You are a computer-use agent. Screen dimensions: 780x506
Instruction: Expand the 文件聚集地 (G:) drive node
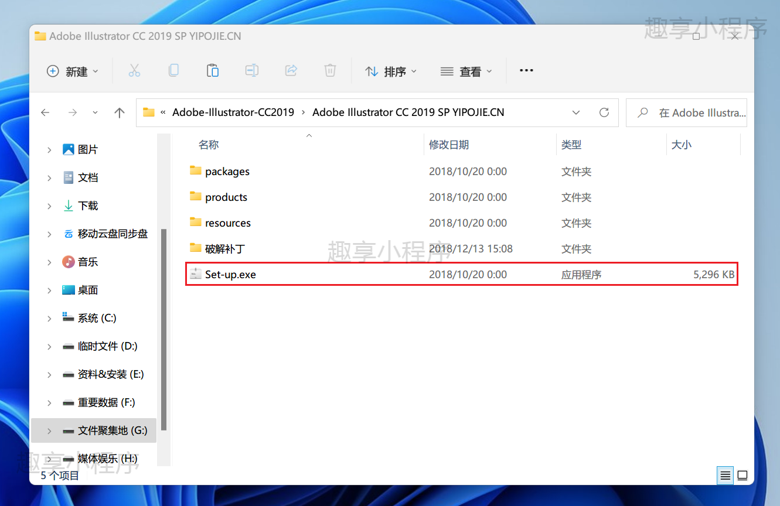point(49,431)
